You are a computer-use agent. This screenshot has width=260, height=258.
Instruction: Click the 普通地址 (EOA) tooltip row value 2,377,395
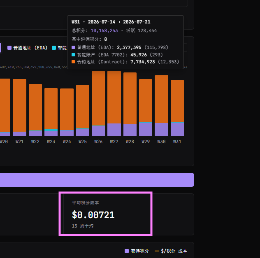coord(129,47)
